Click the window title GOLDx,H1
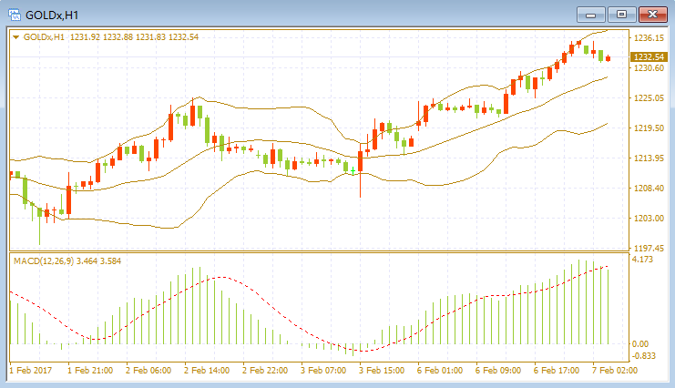 click(x=52, y=15)
